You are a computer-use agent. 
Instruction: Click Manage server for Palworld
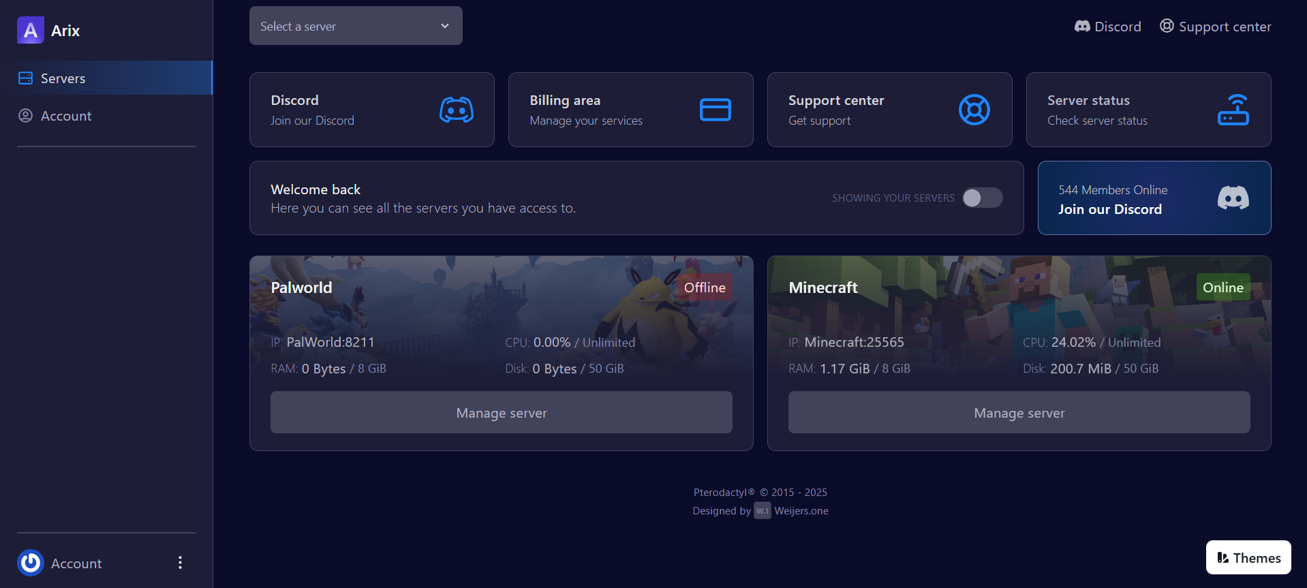click(501, 412)
